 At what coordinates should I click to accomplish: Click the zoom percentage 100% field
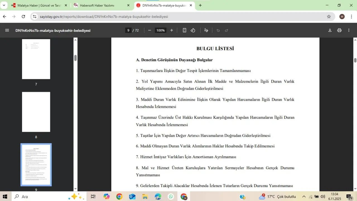tap(160, 30)
